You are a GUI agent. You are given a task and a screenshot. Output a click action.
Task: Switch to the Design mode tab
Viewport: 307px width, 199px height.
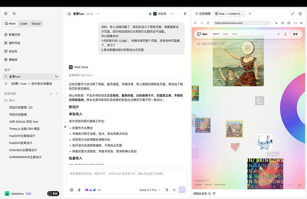36,24
